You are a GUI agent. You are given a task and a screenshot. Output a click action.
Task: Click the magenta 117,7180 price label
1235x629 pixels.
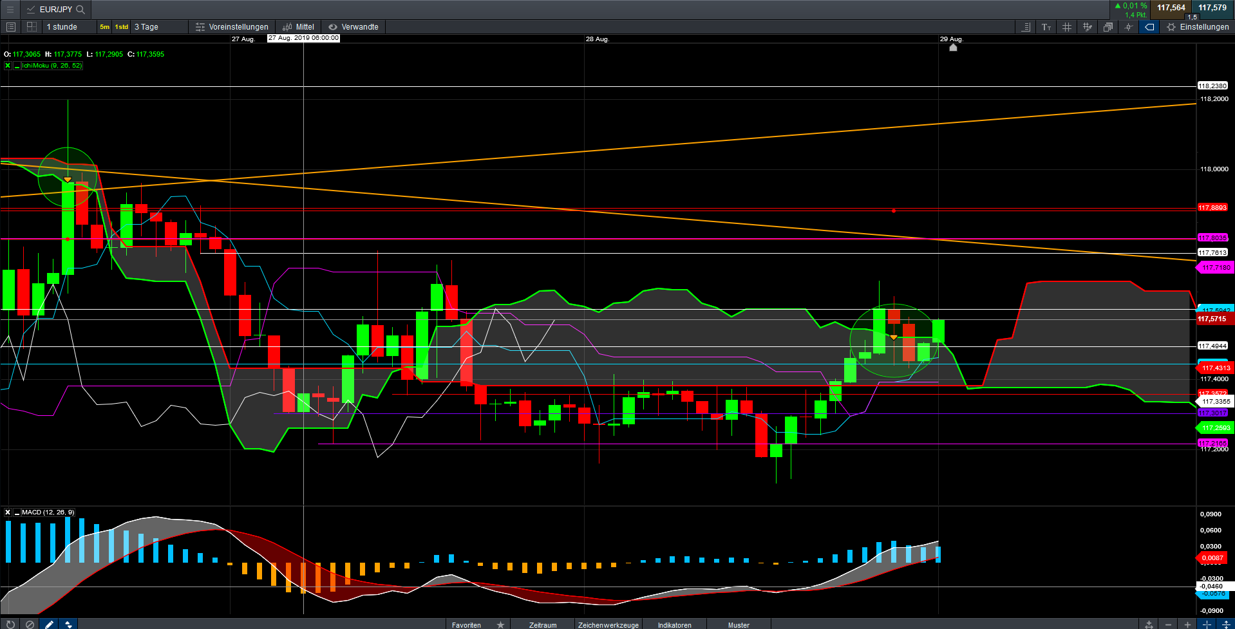(x=1215, y=267)
